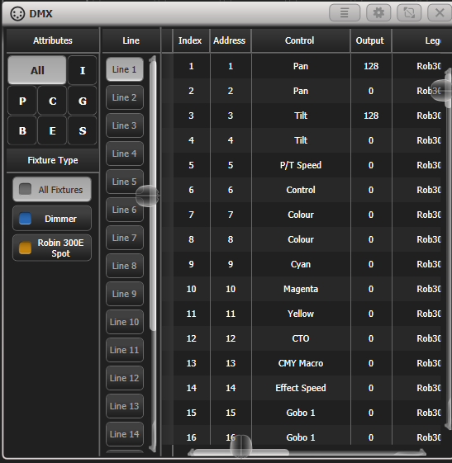Click Output value 128 in row 1
This screenshot has height=463, width=452.
click(371, 66)
